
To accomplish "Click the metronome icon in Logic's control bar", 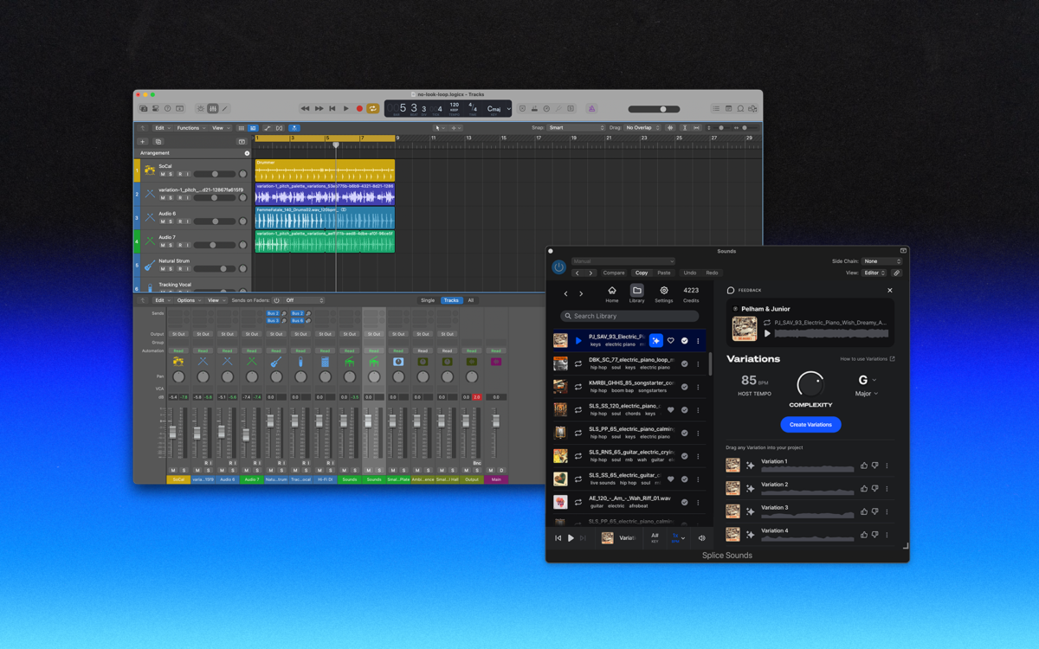I will click(534, 108).
